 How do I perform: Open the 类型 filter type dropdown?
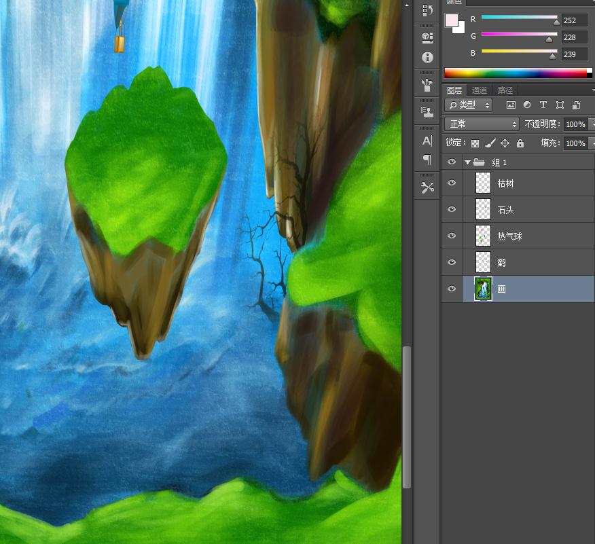click(x=468, y=105)
